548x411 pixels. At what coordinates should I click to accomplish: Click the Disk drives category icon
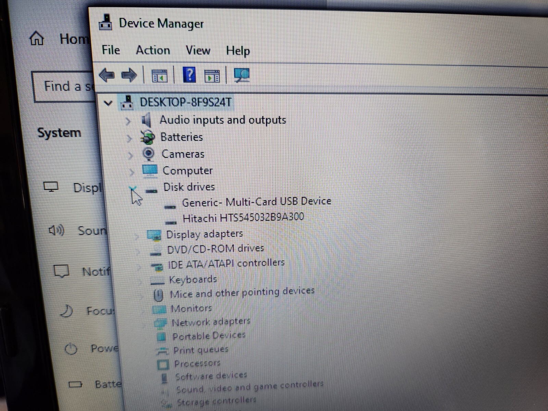point(151,191)
